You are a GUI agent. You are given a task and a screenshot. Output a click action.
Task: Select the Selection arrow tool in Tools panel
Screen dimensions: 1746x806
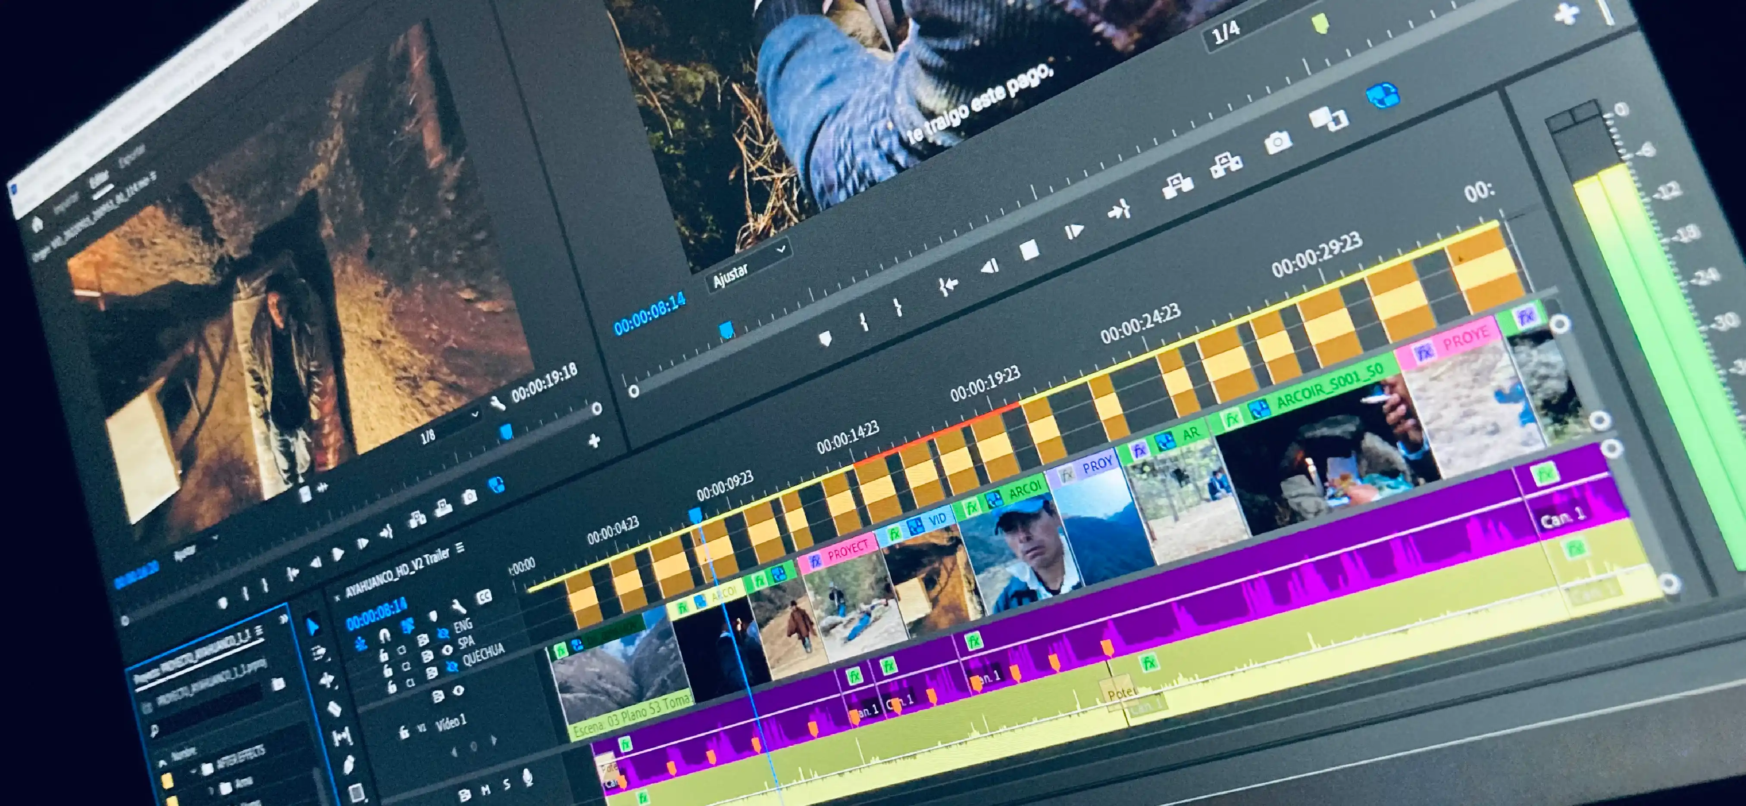313,626
